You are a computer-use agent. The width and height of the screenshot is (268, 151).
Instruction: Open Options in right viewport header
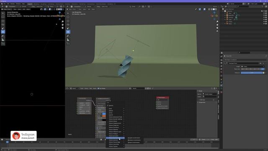click(215, 7)
